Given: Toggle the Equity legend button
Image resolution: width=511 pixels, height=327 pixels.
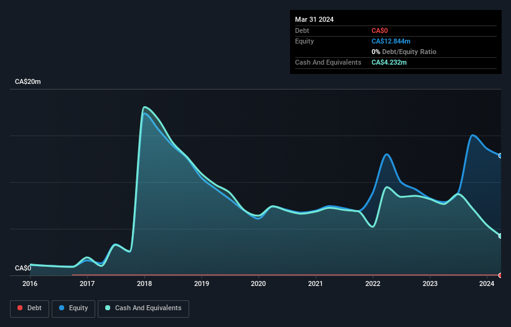Looking at the screenshot, I should pos(73,308).
